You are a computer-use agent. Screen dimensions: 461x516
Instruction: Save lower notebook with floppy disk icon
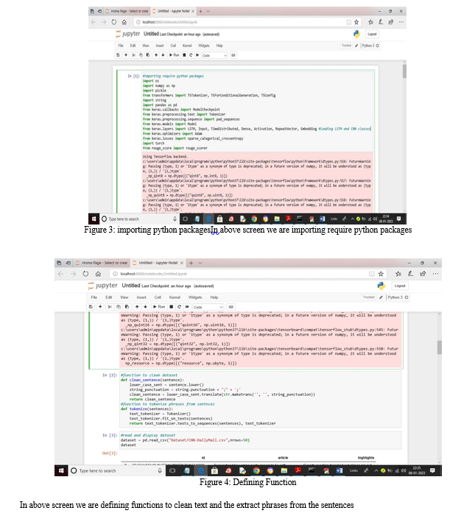pyautogui.click(x=91, y=307)
